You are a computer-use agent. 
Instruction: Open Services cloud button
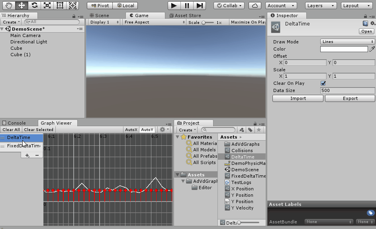(x=255, y=6)
